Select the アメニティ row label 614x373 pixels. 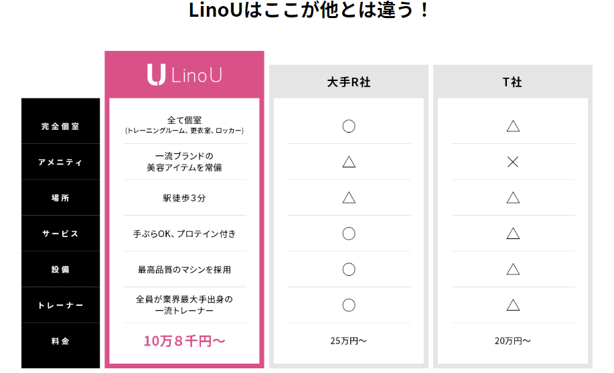click(60, 162)
